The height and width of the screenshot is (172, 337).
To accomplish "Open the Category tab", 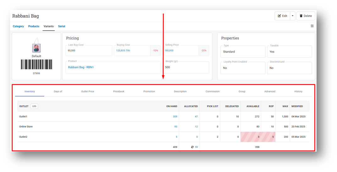I will coord(18,26).
